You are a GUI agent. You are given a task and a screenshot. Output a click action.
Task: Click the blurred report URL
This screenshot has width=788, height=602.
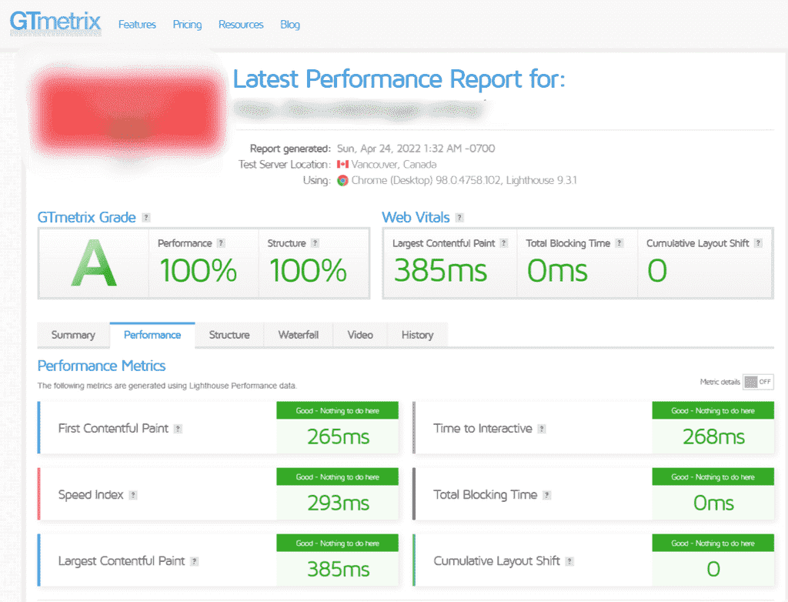pos(361,109)
